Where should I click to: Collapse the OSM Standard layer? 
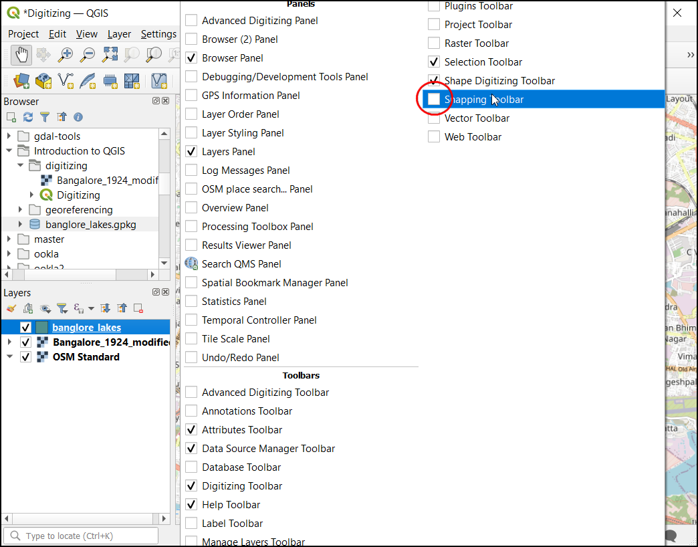9,357
